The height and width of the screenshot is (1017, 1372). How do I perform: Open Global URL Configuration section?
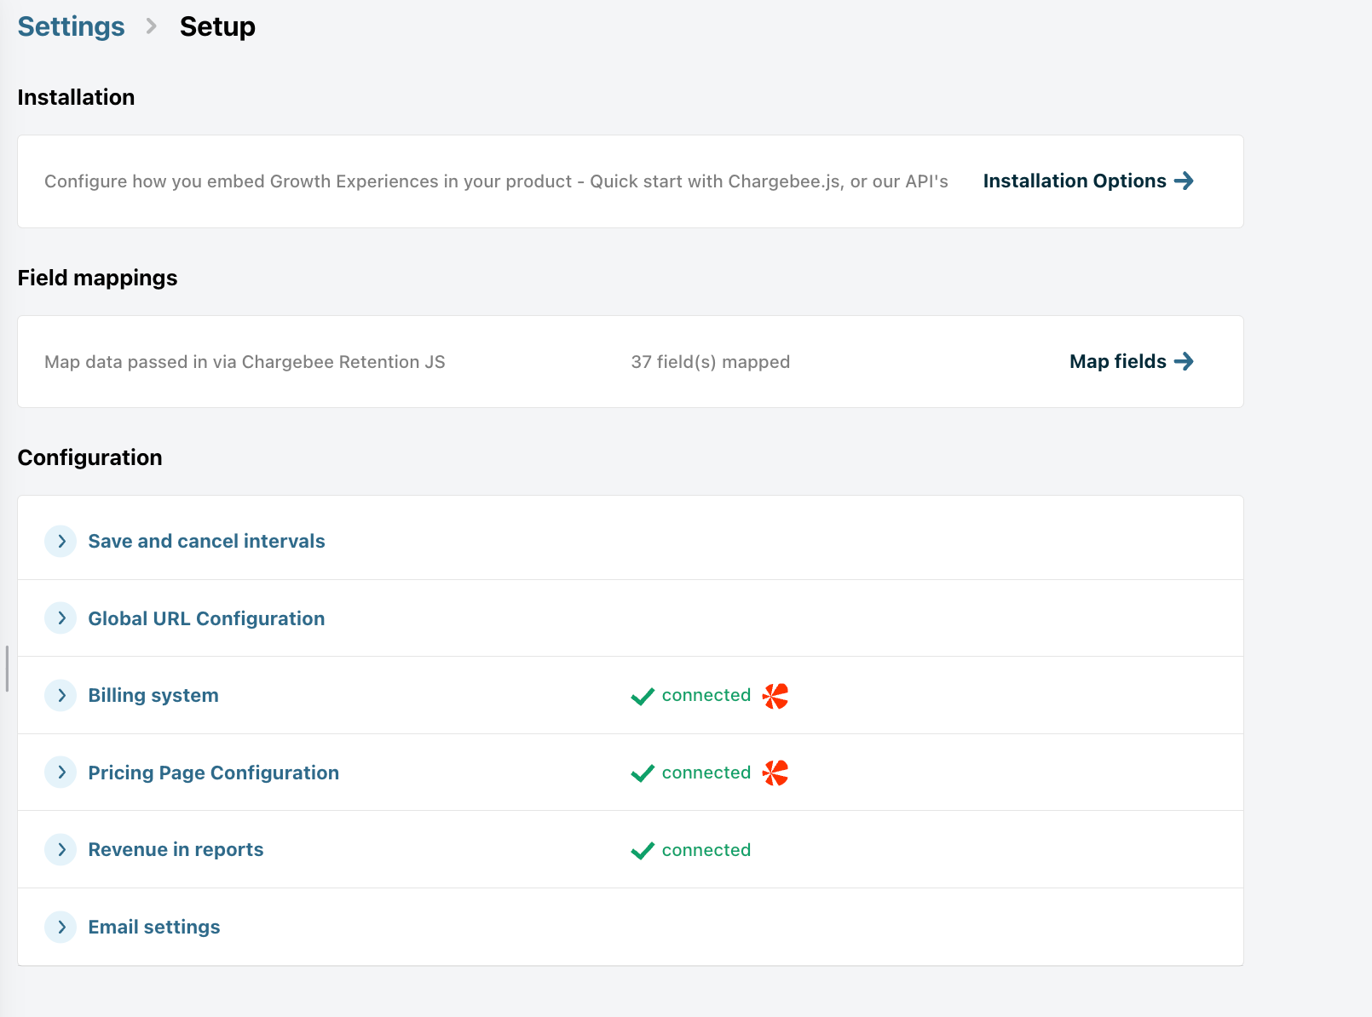click(x=206, y=618)
